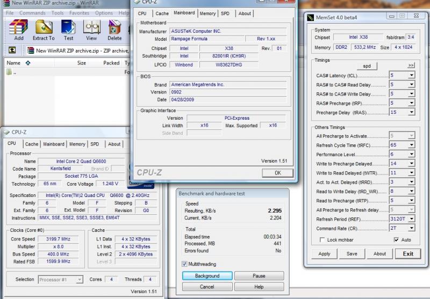The image size is (430, 299).
Task: Switch to Cache tab in lower-left CPU-Z
Action: coord(32,144)
